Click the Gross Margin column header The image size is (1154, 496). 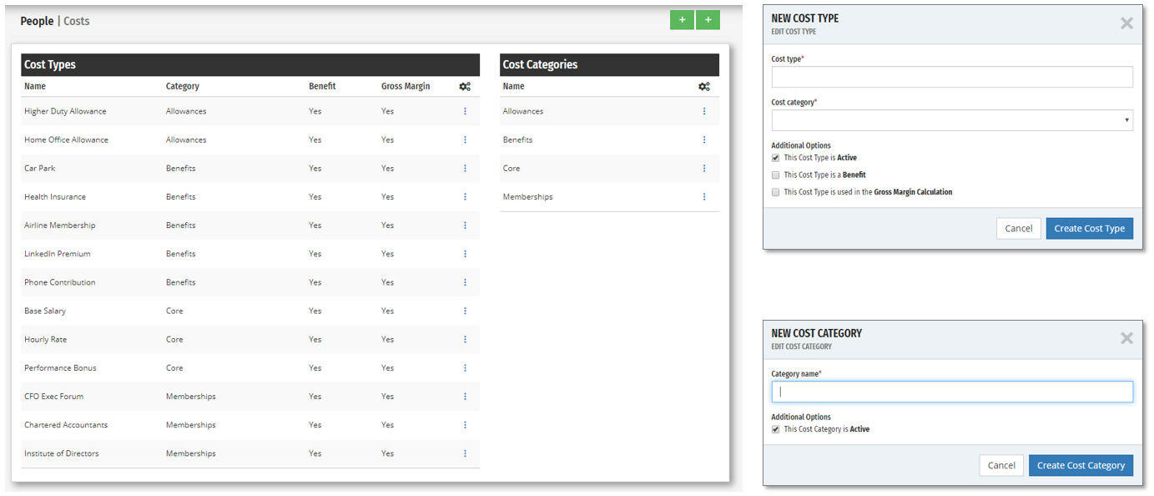pyautogui.click(x=406, y=86)
